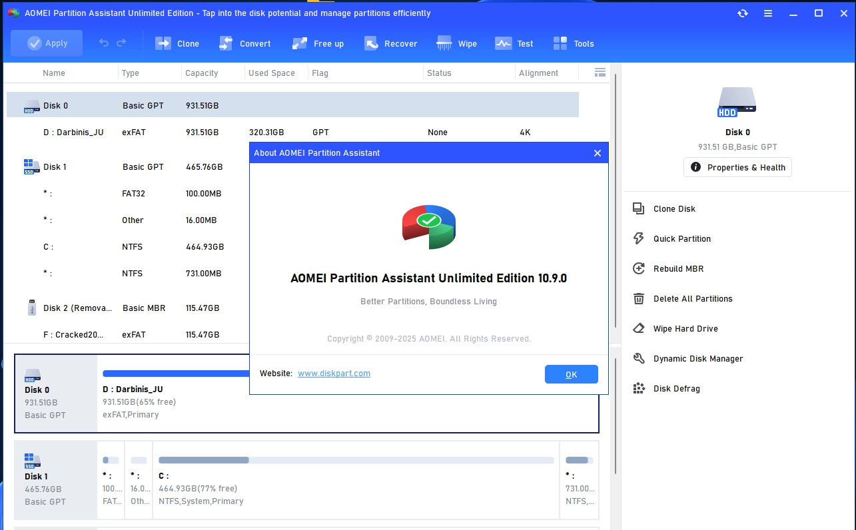Click the Wipe Hard Drive eraser icon
The width and height of the screenshot is (856, 530).
point(639,329)
